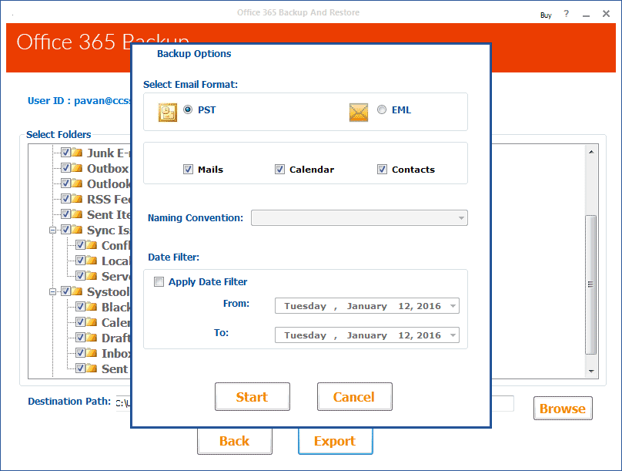Click the Inbox folder icon in tree

[92, 353]
